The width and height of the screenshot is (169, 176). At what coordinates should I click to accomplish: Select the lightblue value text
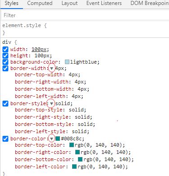pos(83,62)
